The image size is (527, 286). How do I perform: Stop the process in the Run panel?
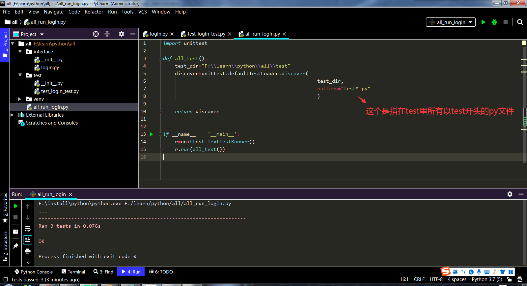(x=15, y=217)
